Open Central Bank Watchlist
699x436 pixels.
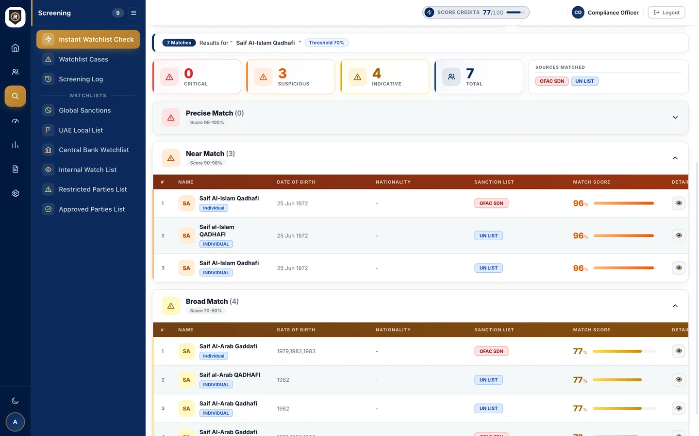pos(88,150)
